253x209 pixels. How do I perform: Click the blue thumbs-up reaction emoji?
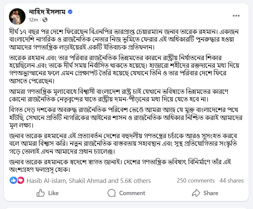click(14, 180)
